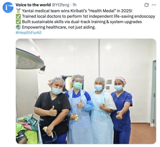
Task: Click the gold medal emoji
Action: click(18, 11)
